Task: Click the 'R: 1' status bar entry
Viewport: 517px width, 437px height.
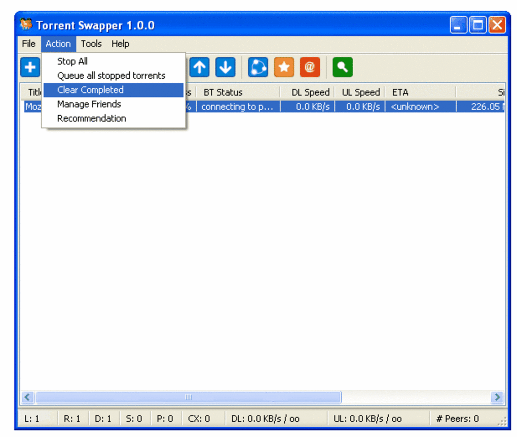Action: coord(72,419)
